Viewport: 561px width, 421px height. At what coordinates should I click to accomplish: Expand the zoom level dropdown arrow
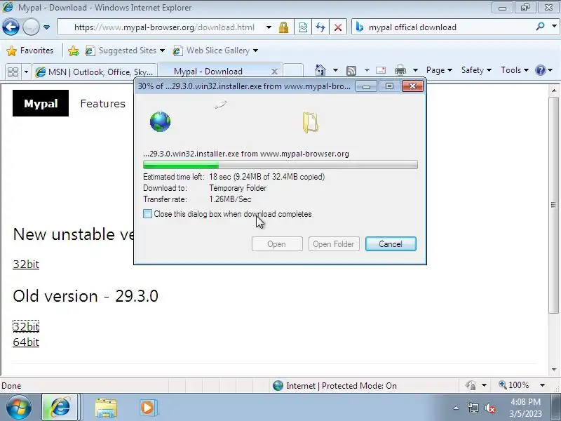click(542, 385)
